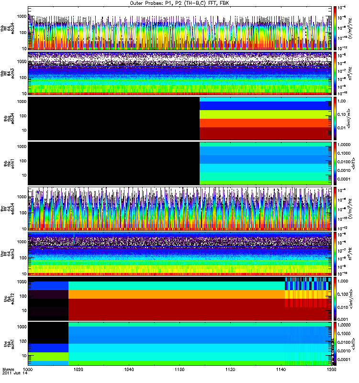This screenshot has width=359, height=383.
Task: Click the thb fft scm3 spectrogram panel
Action: 179,73
